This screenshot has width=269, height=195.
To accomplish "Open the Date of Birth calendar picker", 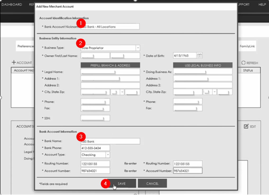I will tap(200, 55).
